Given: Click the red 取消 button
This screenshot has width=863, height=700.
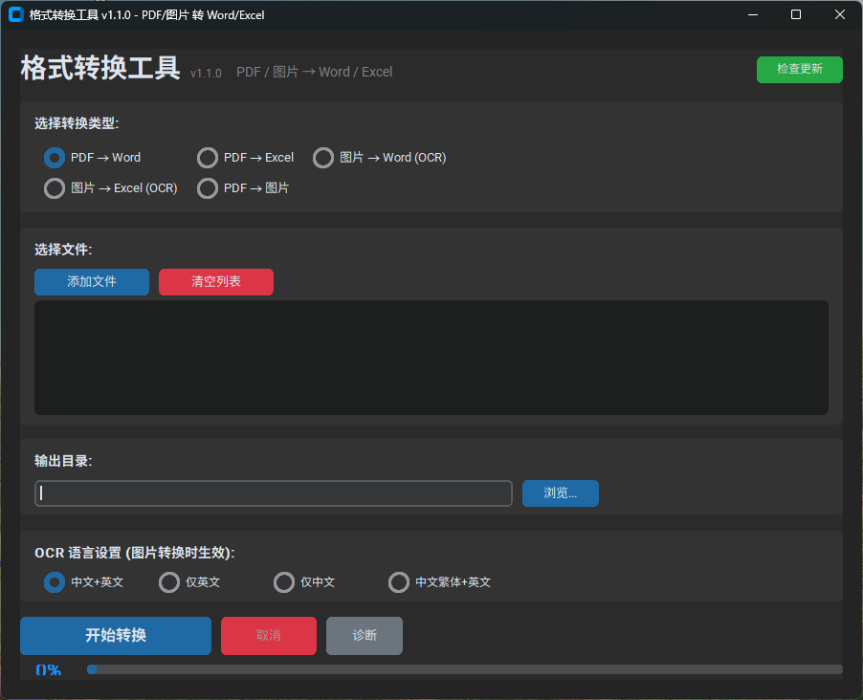Looking at the screenshot, I should [269, 636].
